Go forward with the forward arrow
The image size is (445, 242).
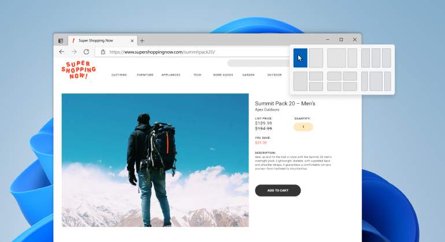[x=74, y=52]
